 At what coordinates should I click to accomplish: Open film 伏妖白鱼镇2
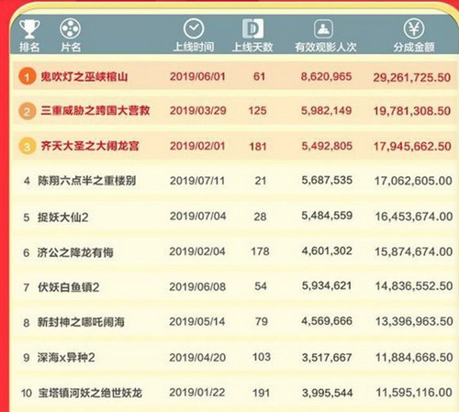pyautogui.click(x=69, y=287)
